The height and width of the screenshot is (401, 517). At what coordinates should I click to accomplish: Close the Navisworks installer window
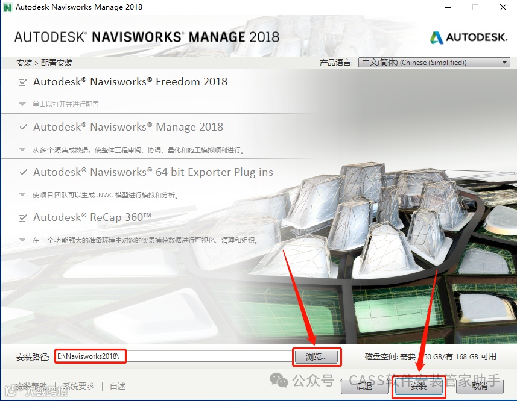(503, 7)
